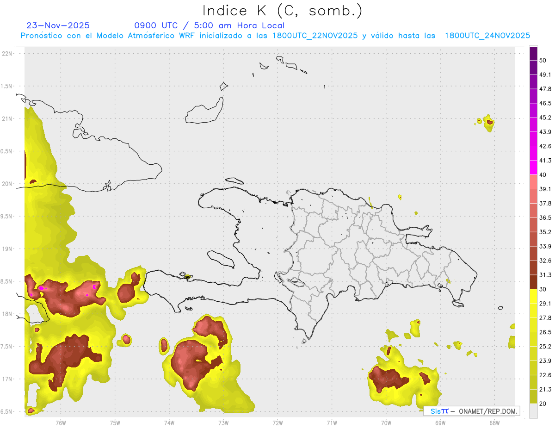Viewport: 555px width, 429px height.
Task: Click the "22N" latitude label
Action: coord(7,54)
